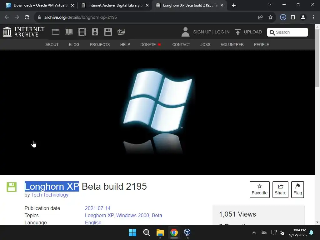Bookmark this page with the star icon

click(x=271, y=17)
